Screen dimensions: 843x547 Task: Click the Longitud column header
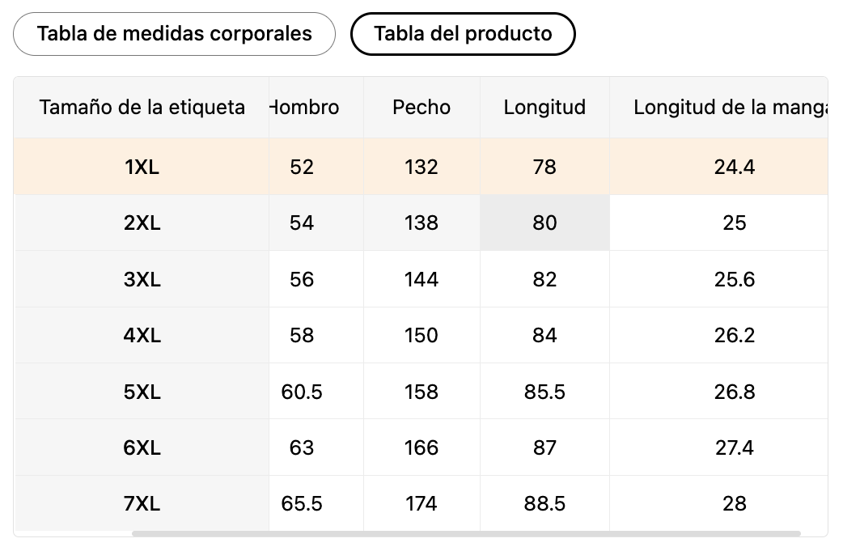pos(544,107)
